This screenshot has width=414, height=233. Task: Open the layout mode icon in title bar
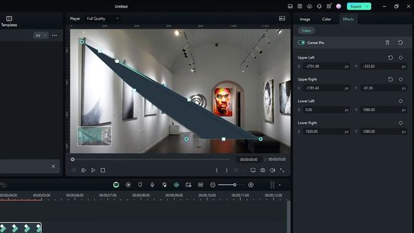coord(290,6)
